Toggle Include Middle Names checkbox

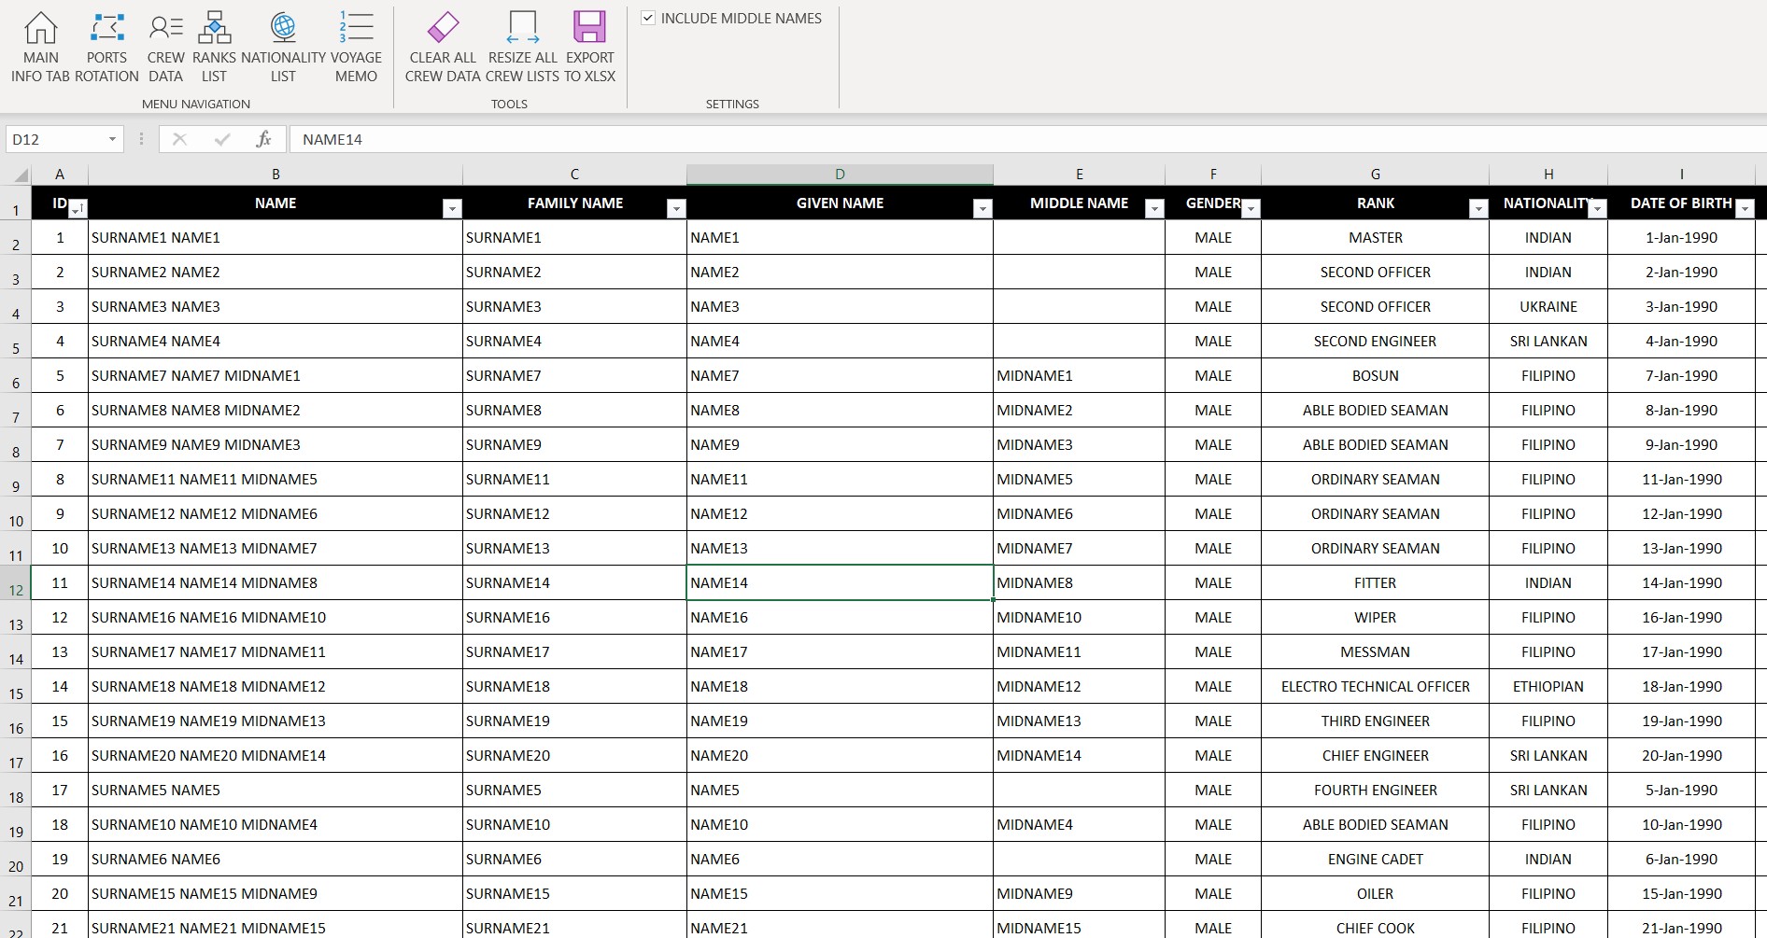pyautogui.click(x=648, y=18)
